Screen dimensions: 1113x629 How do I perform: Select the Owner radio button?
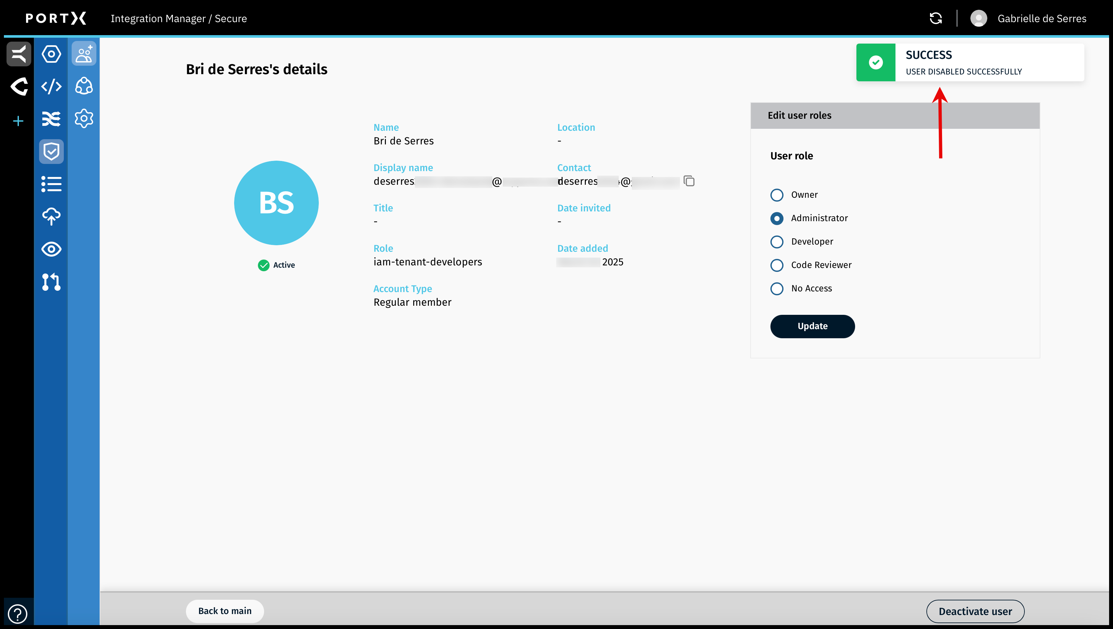777,195
